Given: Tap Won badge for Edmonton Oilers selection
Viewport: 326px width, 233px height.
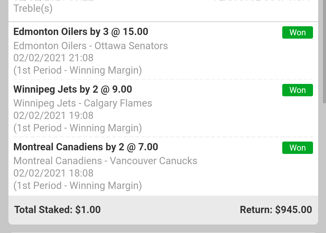Looking at the screenshot, I should 297,33.
